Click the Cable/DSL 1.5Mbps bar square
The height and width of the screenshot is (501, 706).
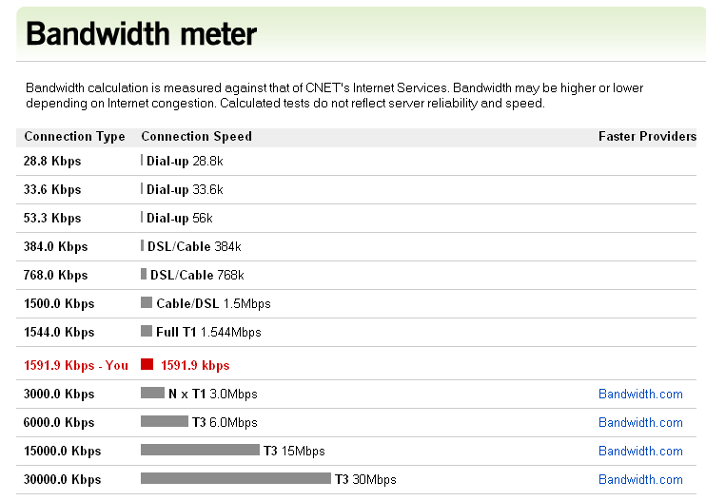click(147, 302)
